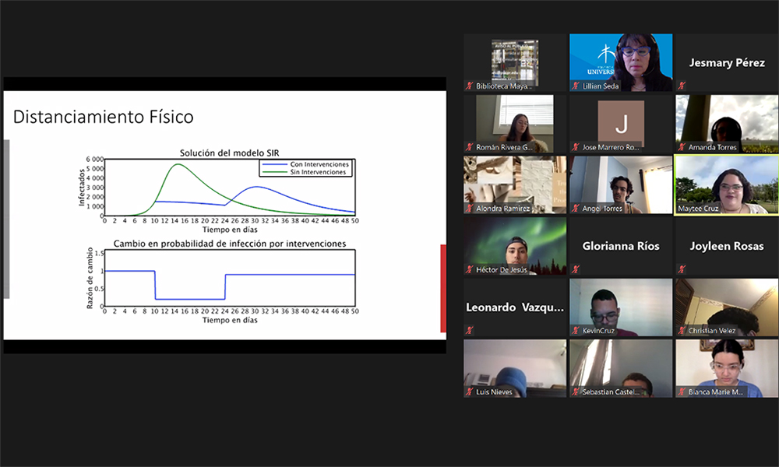Viewport: 779px width, 467px height.
Task: Click muted mic icon beside Héctor De Jesús
Action: click(470, 269)
